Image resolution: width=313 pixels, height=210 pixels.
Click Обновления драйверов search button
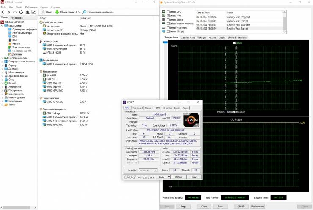pyautogui.click(x=98, y=12)
